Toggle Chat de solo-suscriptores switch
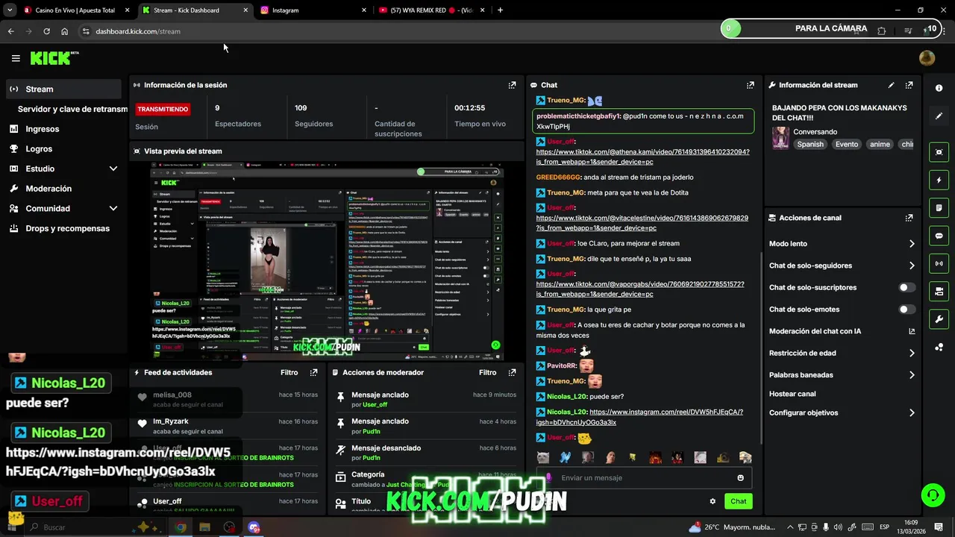Viewport: 955px width, 537px height. pos(907,287)
